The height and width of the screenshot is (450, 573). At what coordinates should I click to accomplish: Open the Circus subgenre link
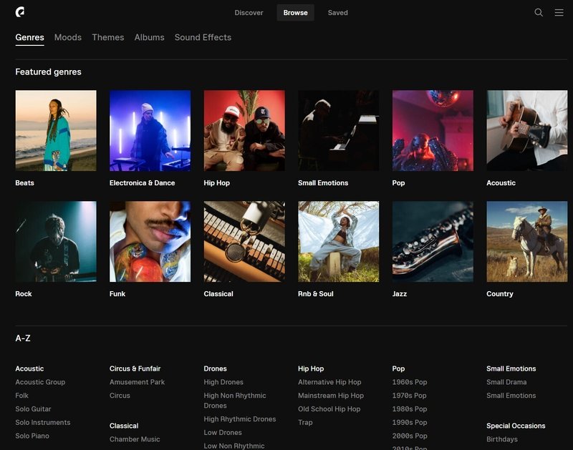tap(120, 396)
